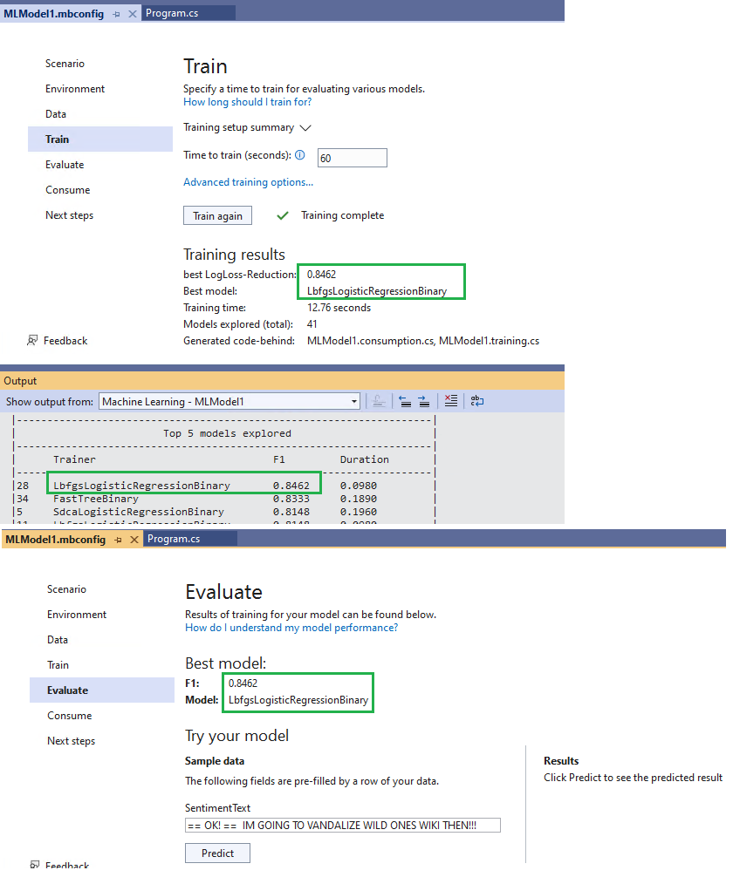Open the How long should I train for link
The height and width of the screenshot is (884, 733).
tap(247, 101)
